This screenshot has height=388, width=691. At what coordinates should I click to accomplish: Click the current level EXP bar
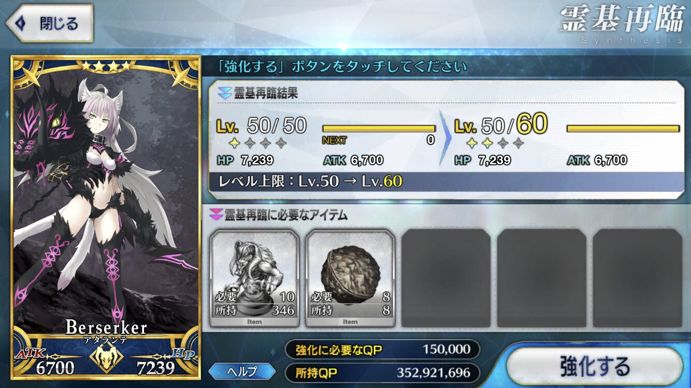(379, 128)
